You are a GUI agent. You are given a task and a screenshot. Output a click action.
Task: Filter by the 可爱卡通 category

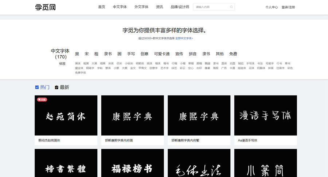[x=162, y=54]
